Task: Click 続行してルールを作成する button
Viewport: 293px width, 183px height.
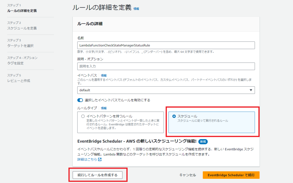Action: (x=97, y=175)
